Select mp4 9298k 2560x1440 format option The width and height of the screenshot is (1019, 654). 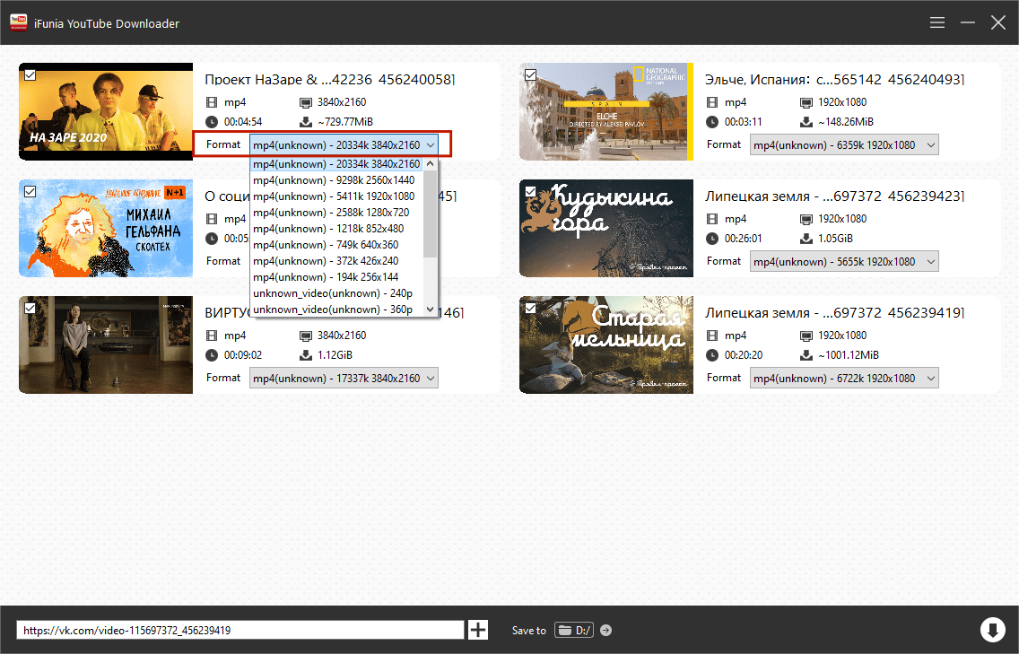(x=335, y=180)
